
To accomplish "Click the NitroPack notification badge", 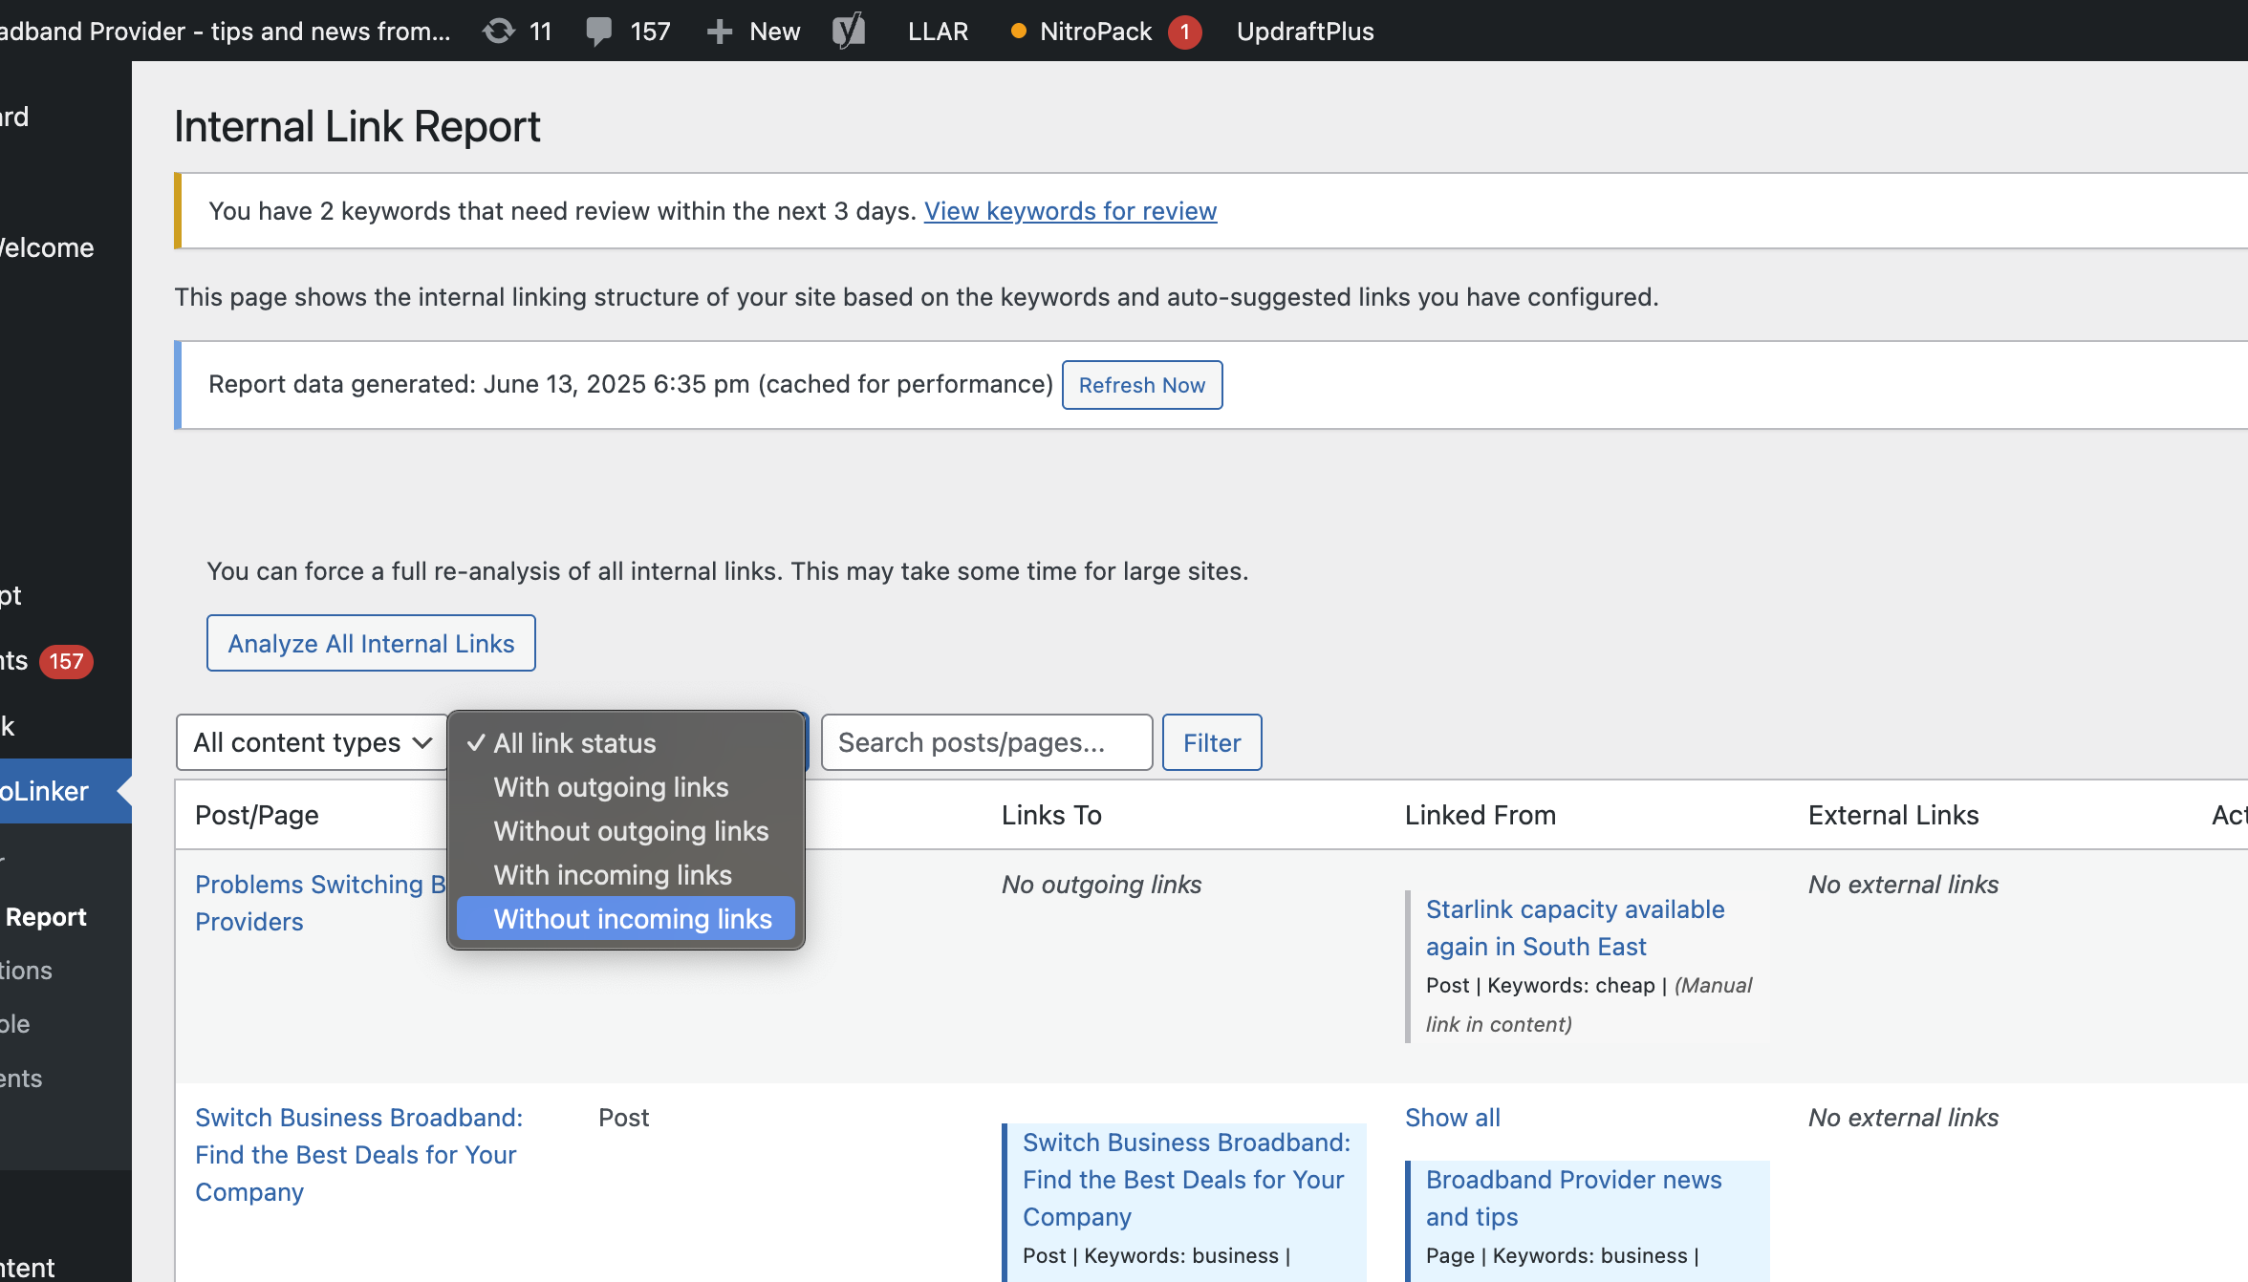I will point(1184,32).
